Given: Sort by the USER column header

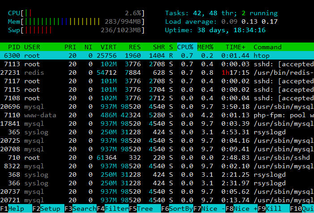Looking at the screenshot, I should 32,47.
